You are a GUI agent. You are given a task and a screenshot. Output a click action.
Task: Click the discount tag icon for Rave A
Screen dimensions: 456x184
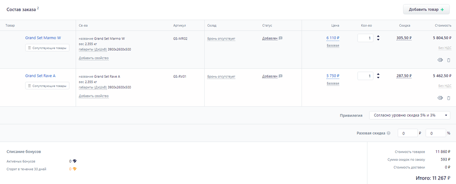click(440, 98)
